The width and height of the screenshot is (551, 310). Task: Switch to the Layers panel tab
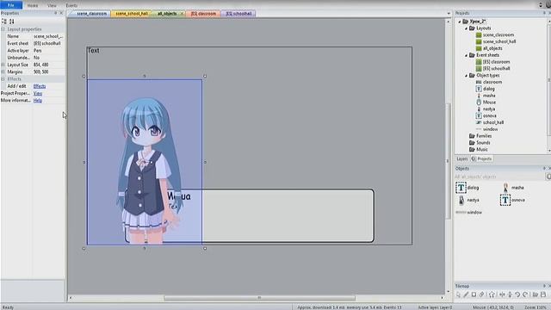462,158
